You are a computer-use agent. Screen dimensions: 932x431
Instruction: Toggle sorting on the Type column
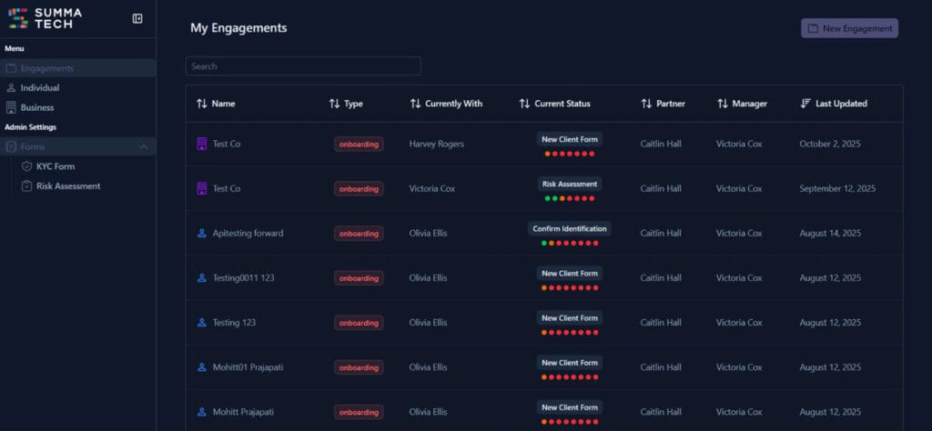[x=346, y=104]
